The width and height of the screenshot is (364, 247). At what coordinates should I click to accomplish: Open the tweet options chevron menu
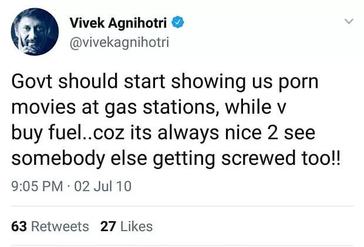point(349,22)
